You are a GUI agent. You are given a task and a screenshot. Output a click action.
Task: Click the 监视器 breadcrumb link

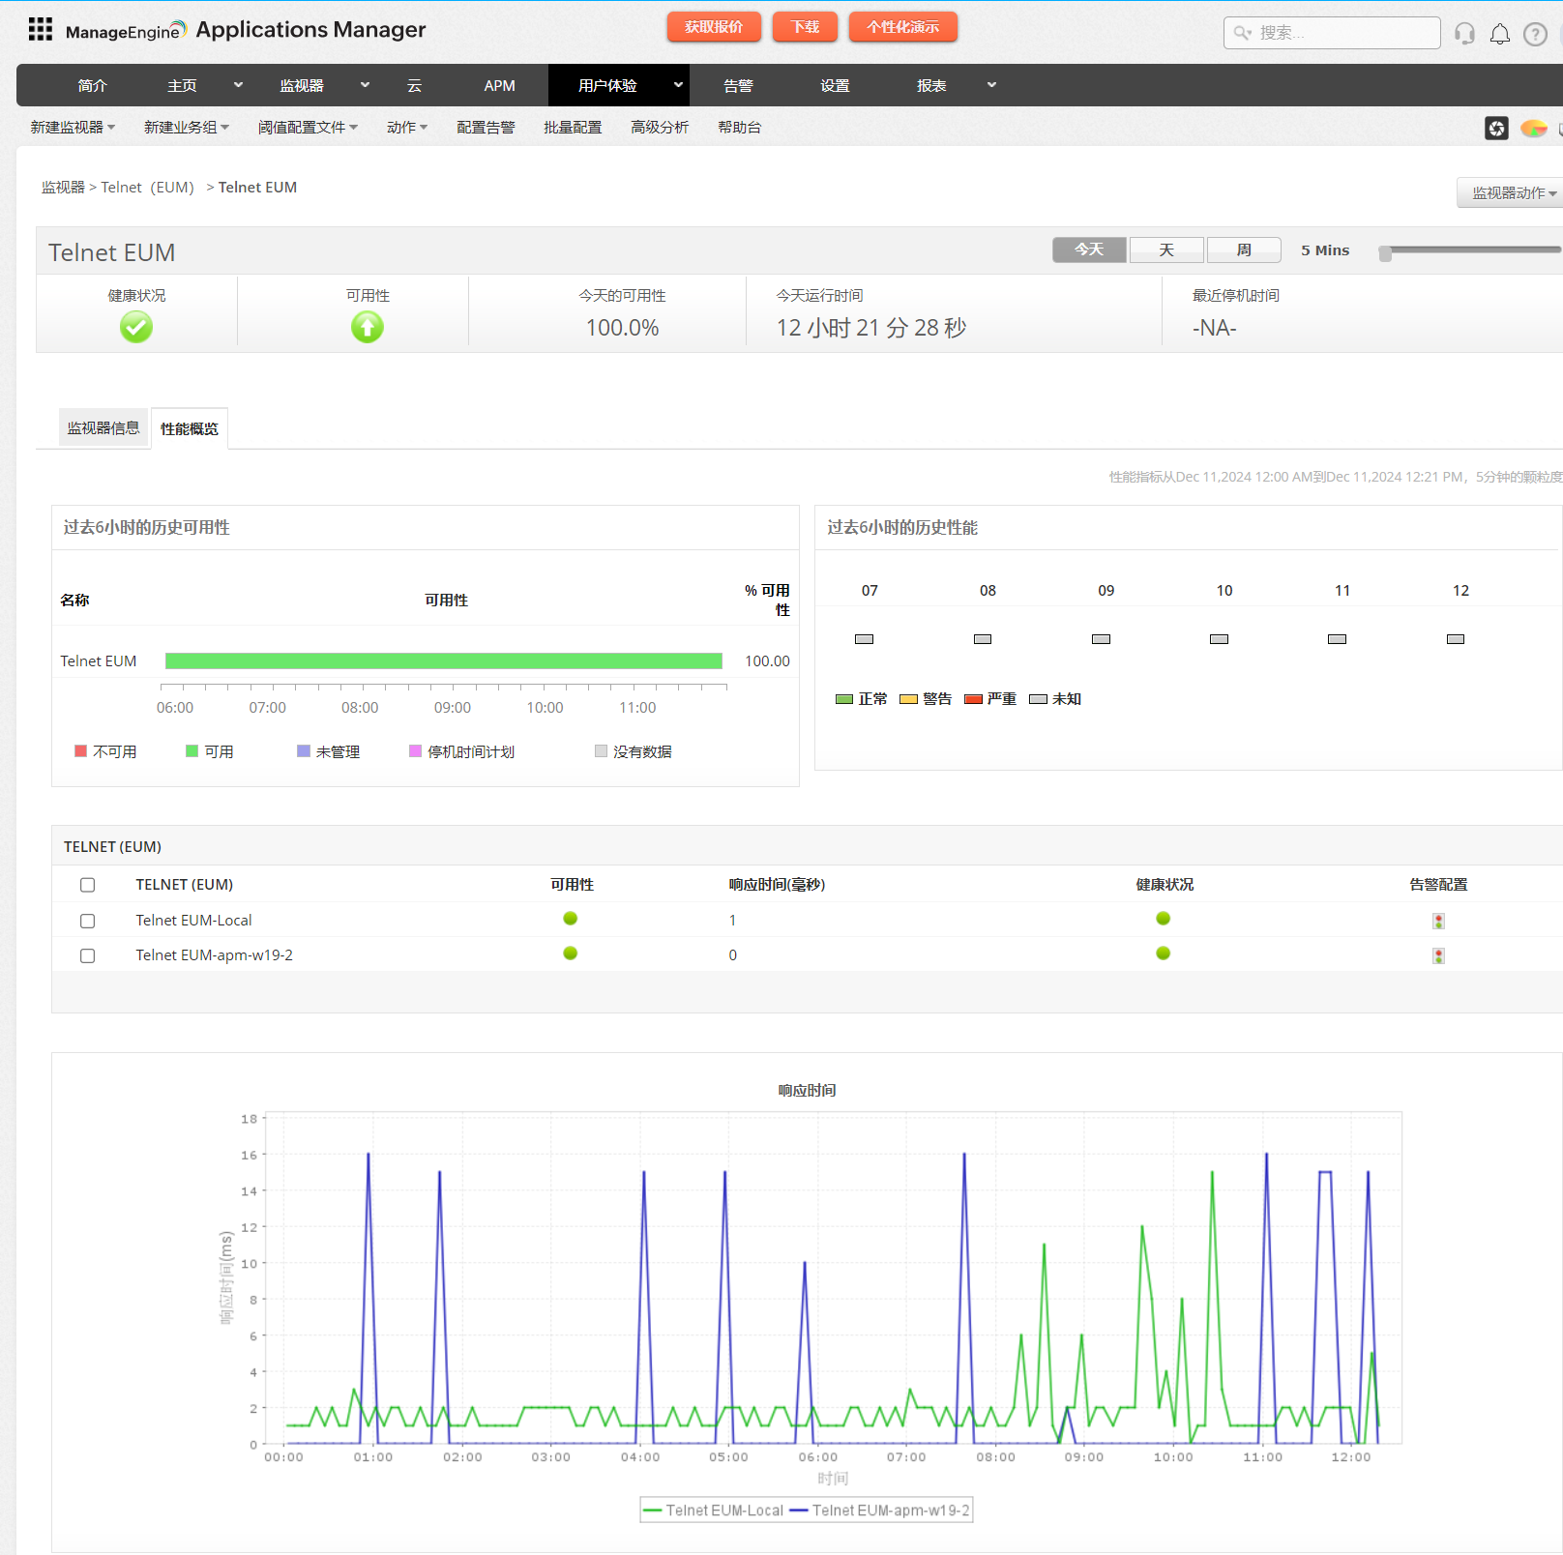pos(63,188)
